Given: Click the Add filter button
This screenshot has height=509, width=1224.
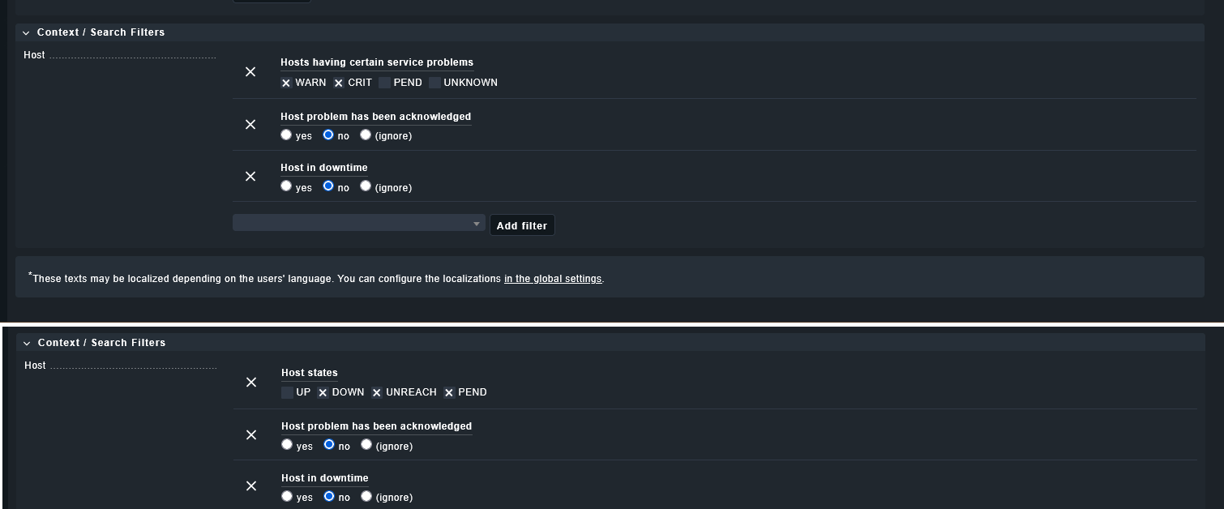Looking at the screenshot, I should [x=522, y=225].
